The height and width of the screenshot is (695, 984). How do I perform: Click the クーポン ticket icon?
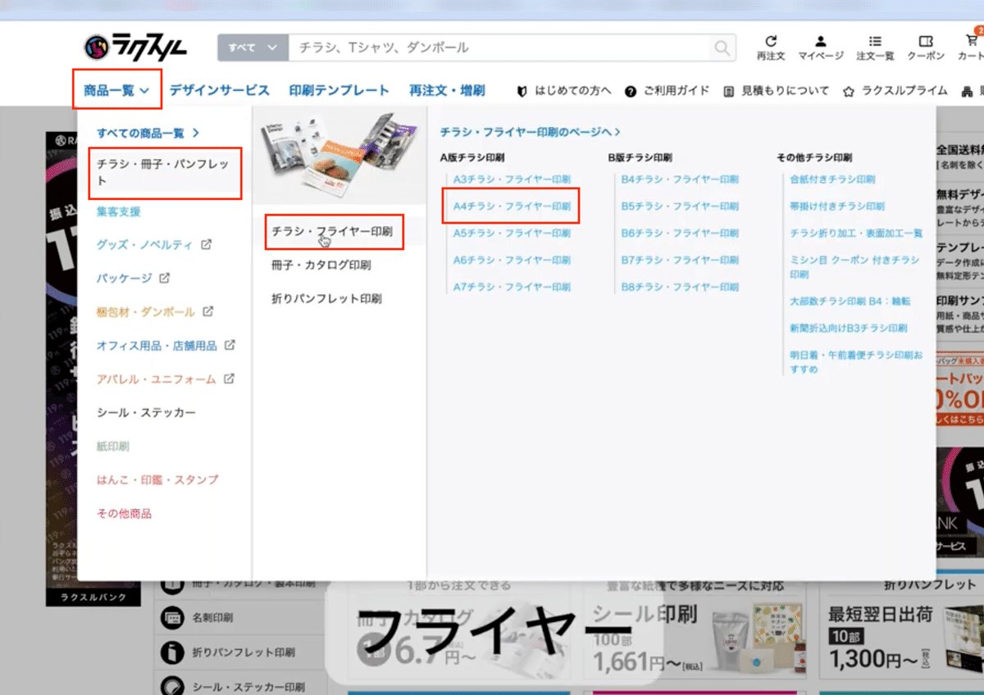(927, 43)
